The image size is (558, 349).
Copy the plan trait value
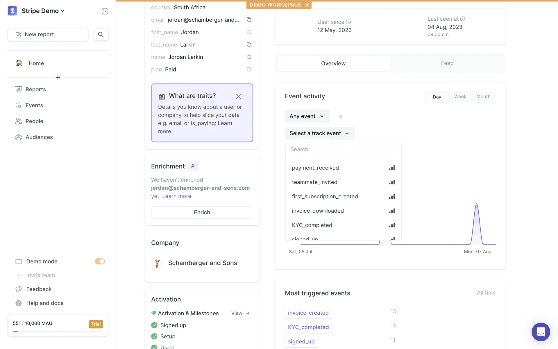pos(249,69)
